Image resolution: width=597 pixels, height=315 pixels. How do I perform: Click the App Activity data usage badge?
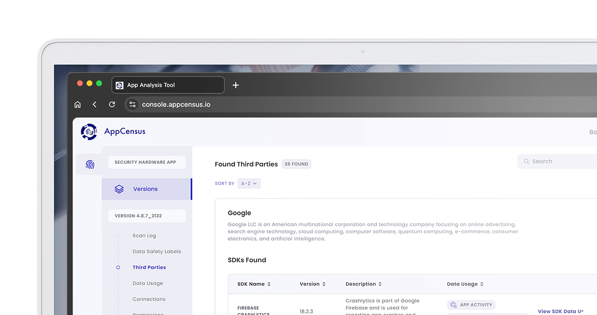(x=471, y=305)
